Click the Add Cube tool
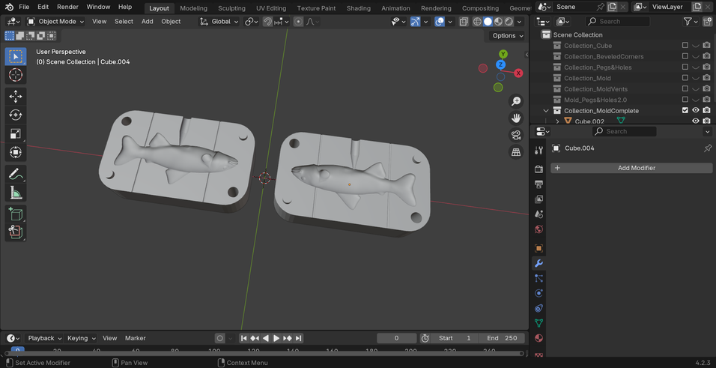716x368 pixels. pyautogui.click(x=15, y=214)
